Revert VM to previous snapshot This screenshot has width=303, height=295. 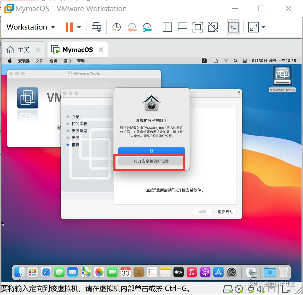[132, 27]
